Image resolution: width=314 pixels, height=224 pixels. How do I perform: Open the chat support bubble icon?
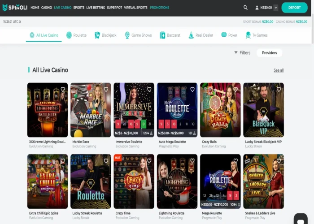tap(301, 219)
